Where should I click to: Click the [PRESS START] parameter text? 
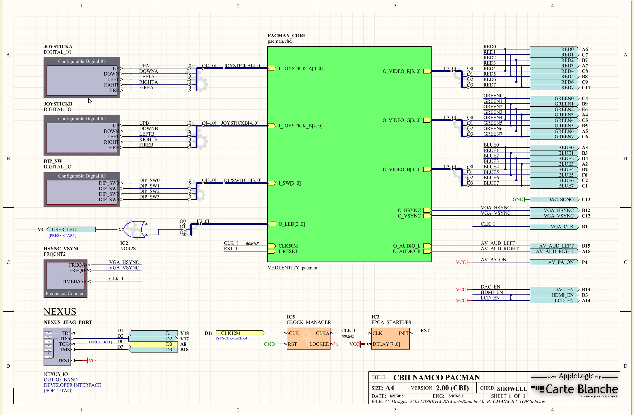point(63,235)
